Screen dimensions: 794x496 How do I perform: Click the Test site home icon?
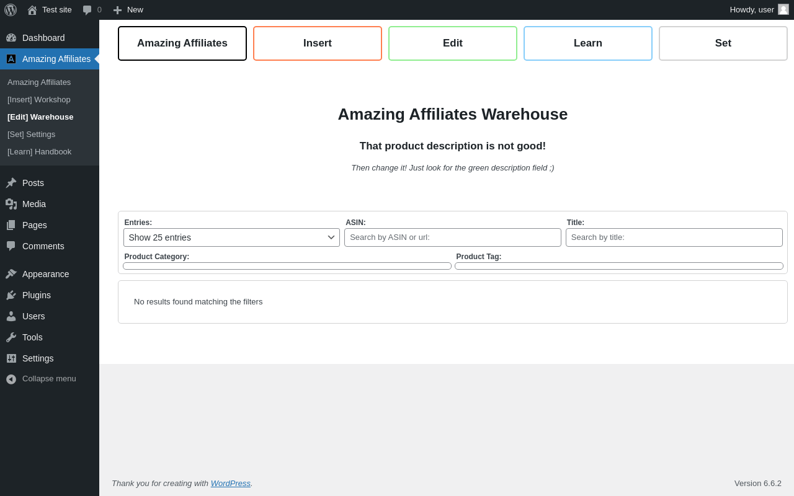pos(32,10)
